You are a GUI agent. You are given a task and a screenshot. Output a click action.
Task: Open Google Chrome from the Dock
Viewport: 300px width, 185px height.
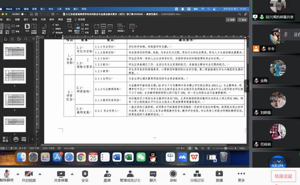[x=80, y=157]
